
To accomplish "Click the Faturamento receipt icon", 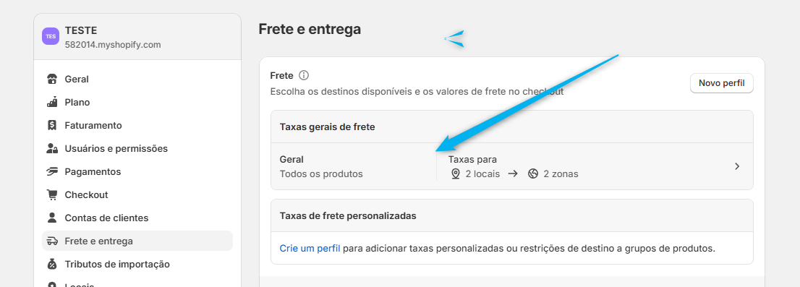I will coord(52,125).
